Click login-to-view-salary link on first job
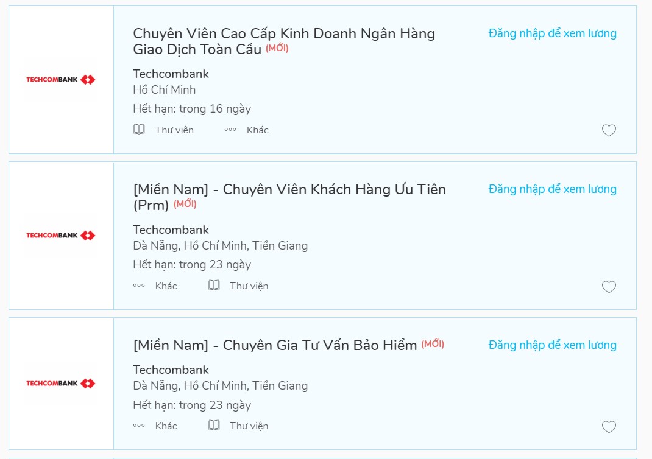Image resolution: width=652 pixels, height=459 pixels. click(552, 33)
